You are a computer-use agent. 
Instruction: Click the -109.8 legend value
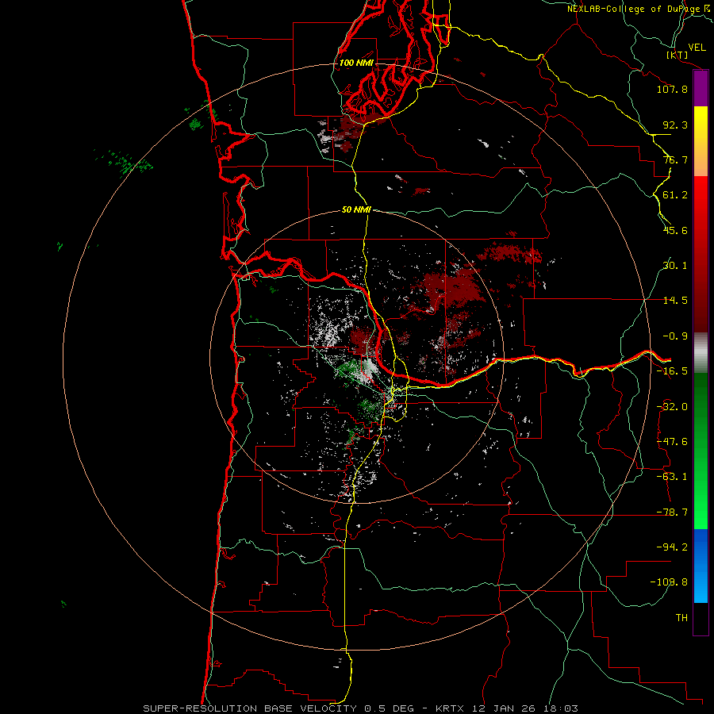(669, 582)
